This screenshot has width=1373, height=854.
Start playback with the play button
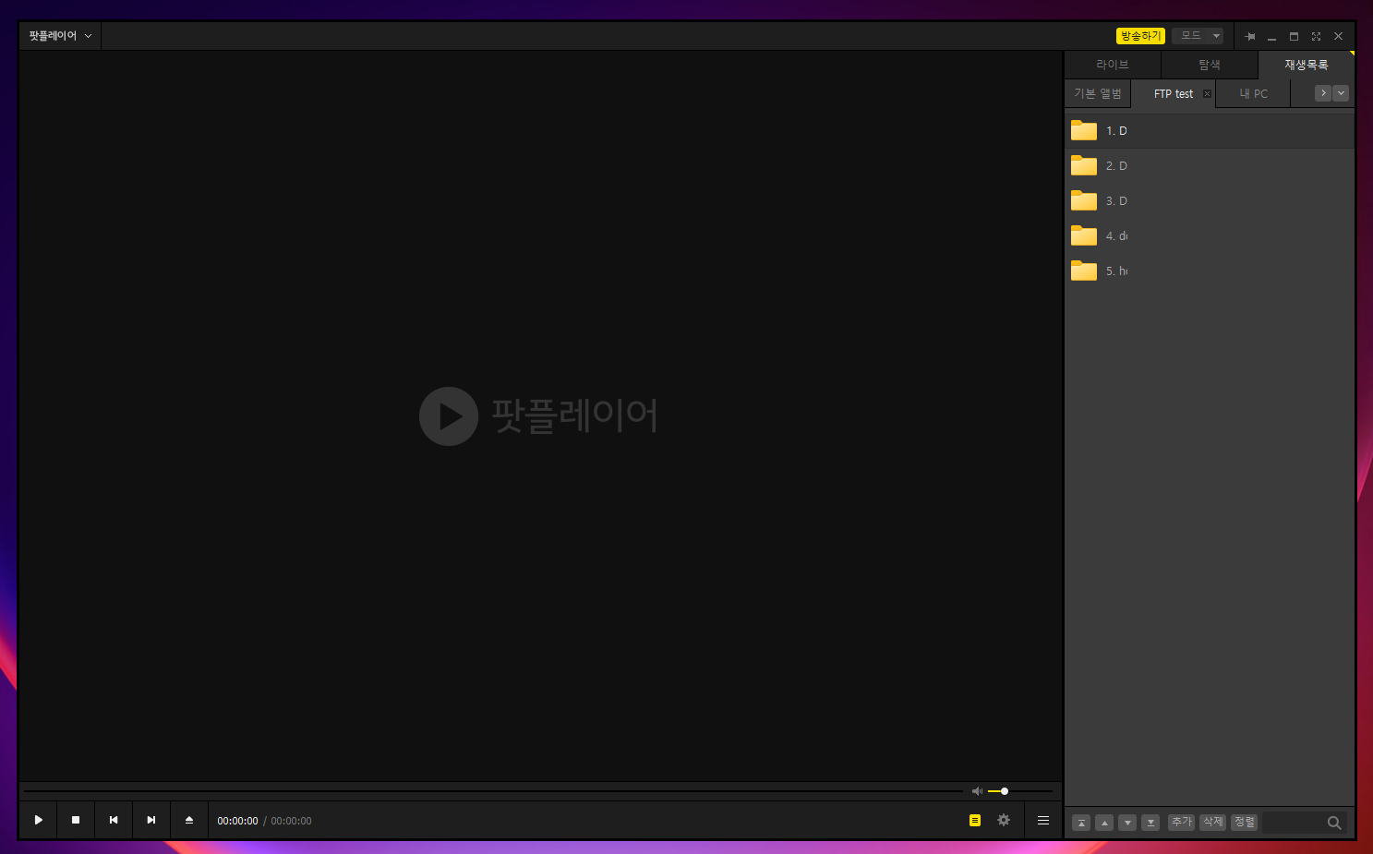[38, 820]
